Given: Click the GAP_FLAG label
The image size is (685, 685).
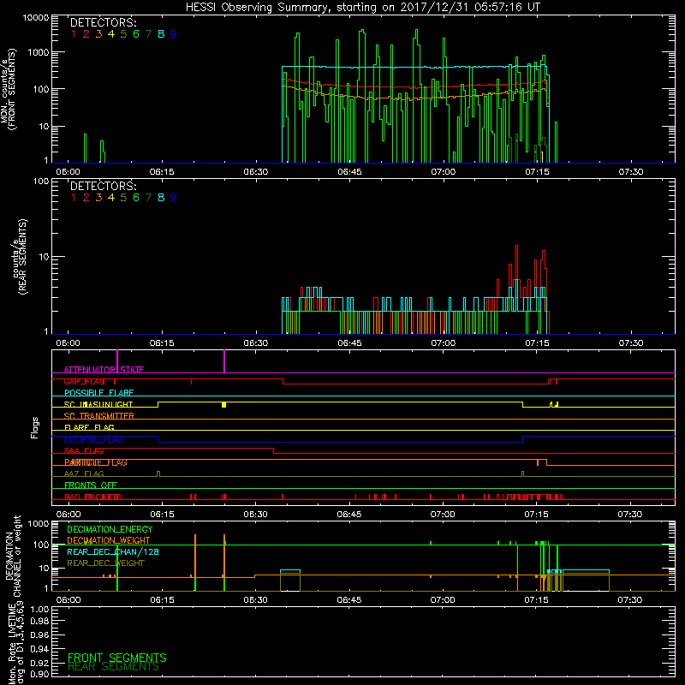Looking at the screenshot, I should pos(84,381).
